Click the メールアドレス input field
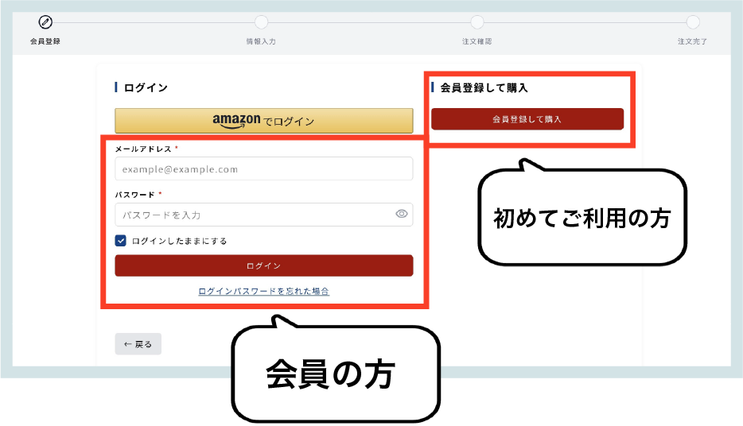The width and height of the screenshot is (743, 426). pyautogui.click(x=264, y=169)
